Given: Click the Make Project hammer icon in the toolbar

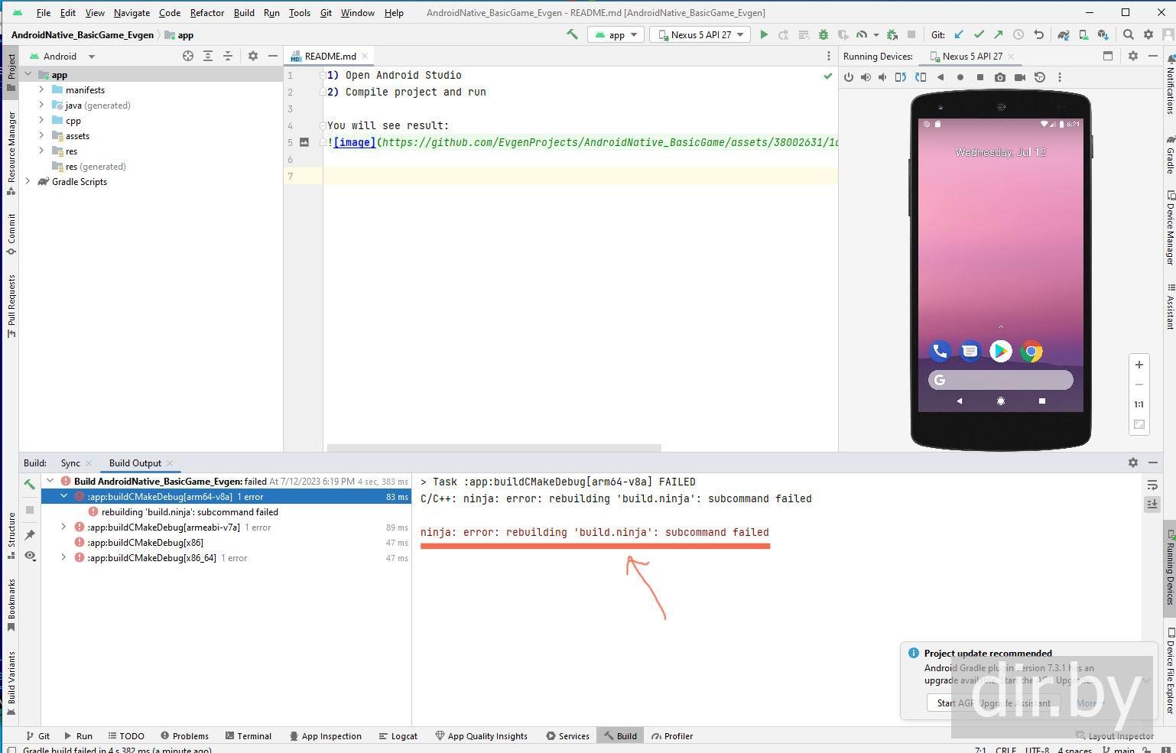Looking at the screenshot, I should pos(572,34).
